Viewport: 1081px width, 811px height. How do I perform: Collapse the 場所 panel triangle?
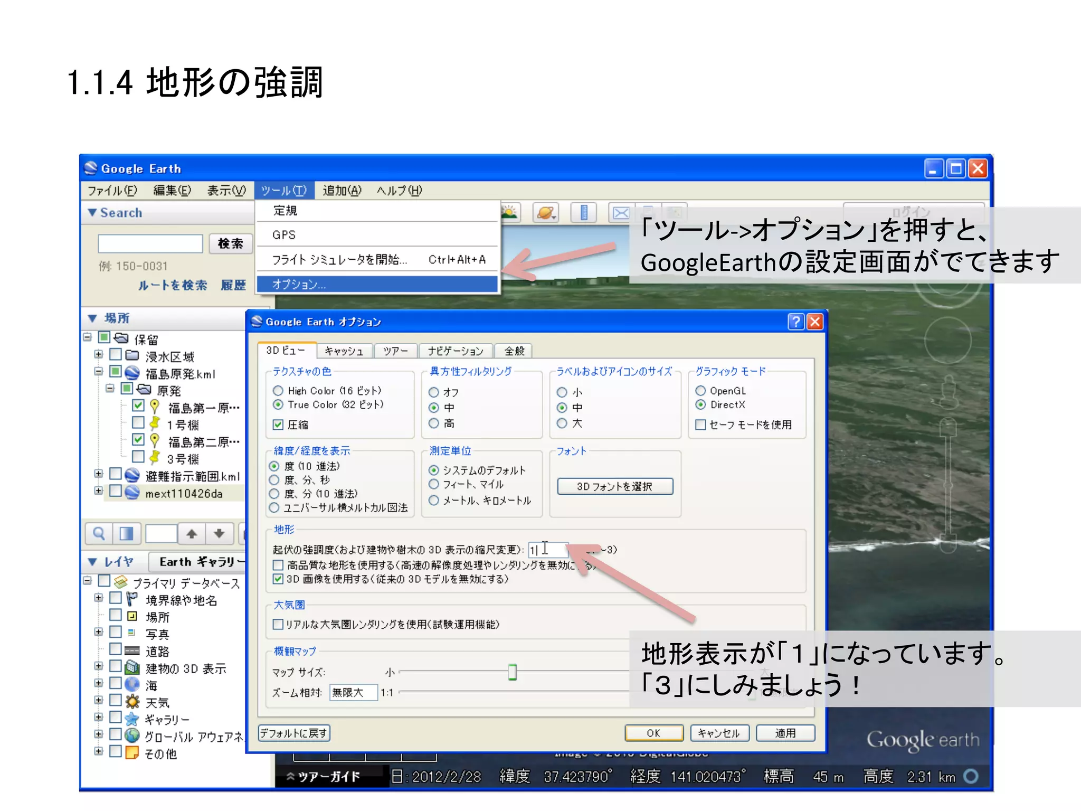click(92, 318)
